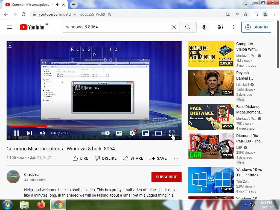The image size is (280, 210).
Task: Click the Chrome address bar URL
Action: (75, 14)
